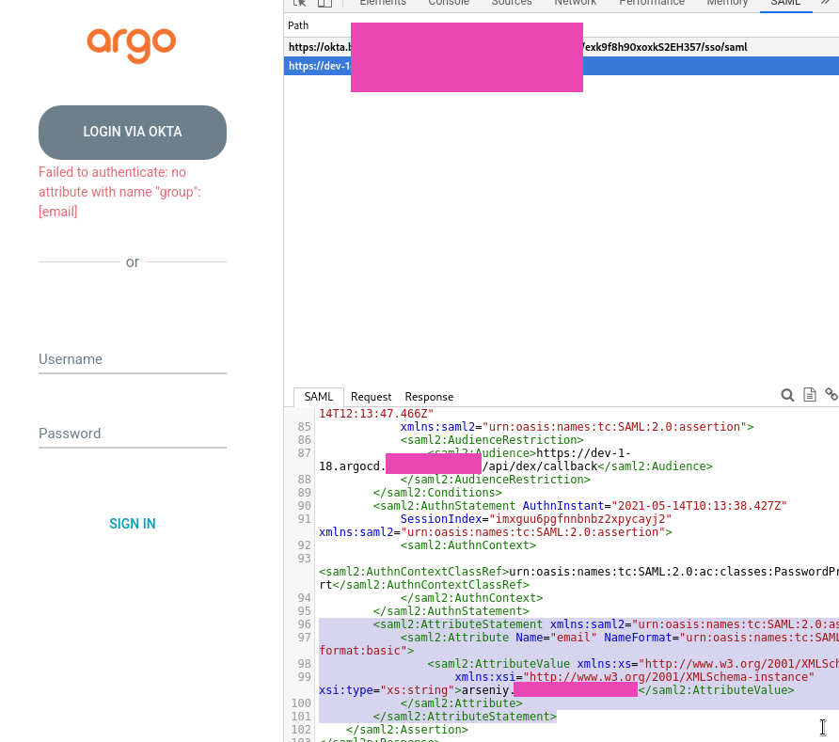The width and height of the screenshot is (839, 742).
Task: Open the Sources tab
Action: [x=512, y=3]
